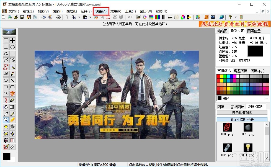Switch to the 图层位置 tab
271x167 pixels.
(254, 31)
